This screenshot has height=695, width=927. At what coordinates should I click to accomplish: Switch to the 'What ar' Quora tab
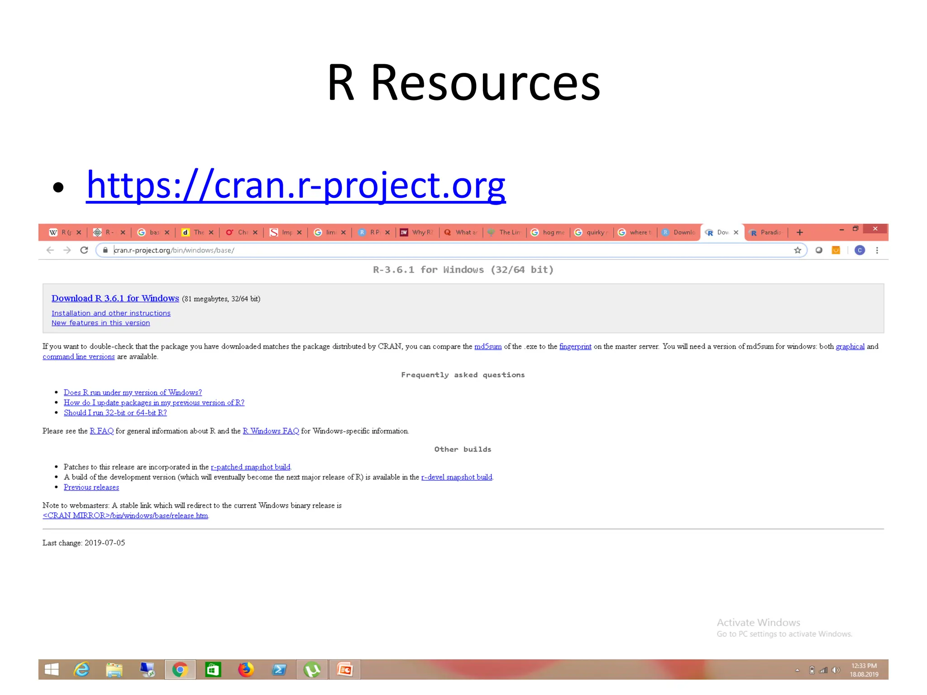[x=462, y=233]
